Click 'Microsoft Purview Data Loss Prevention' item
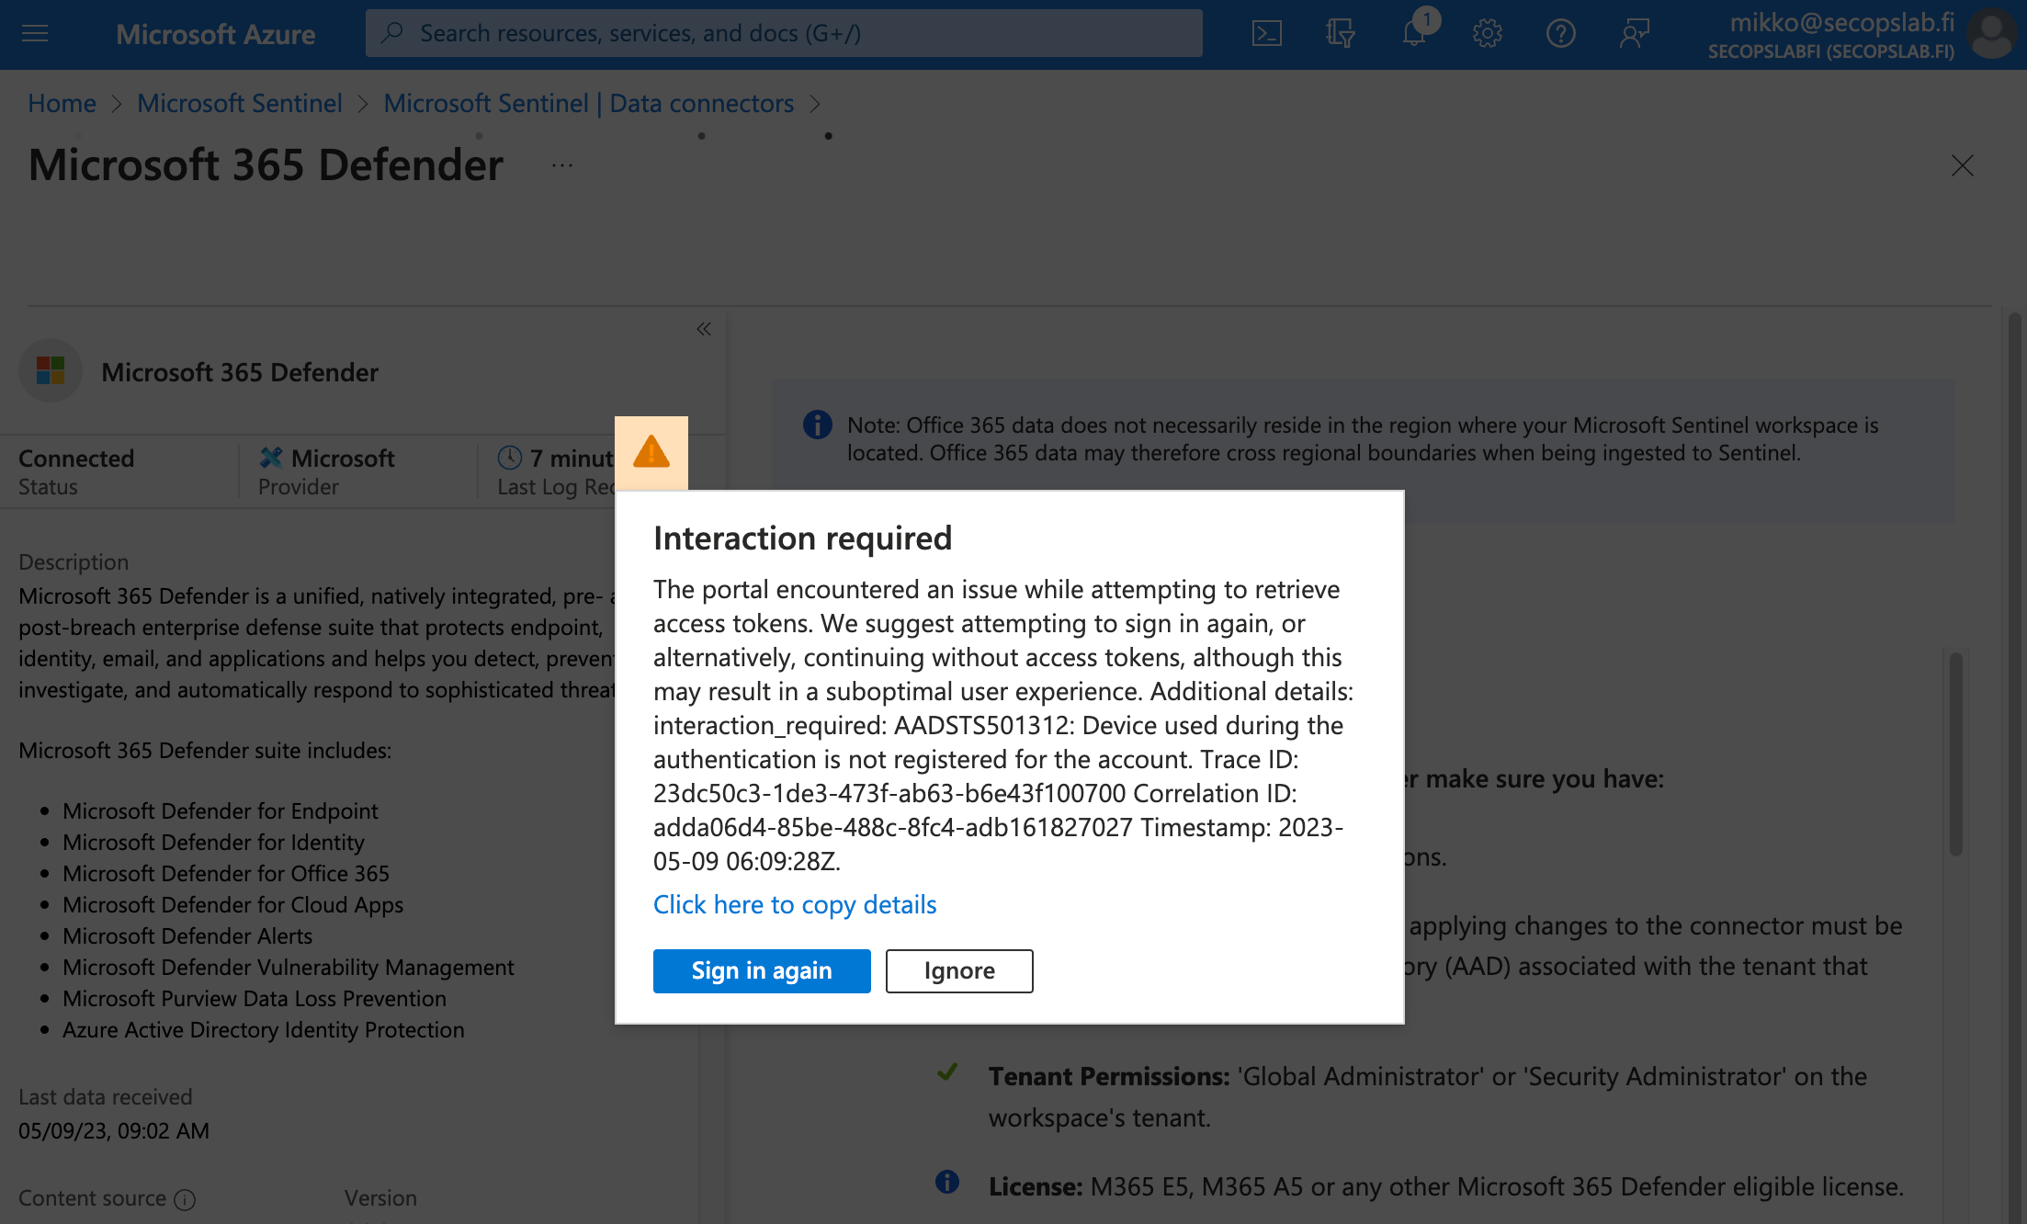This screenshot has width=2027, height=1224. 255,998
